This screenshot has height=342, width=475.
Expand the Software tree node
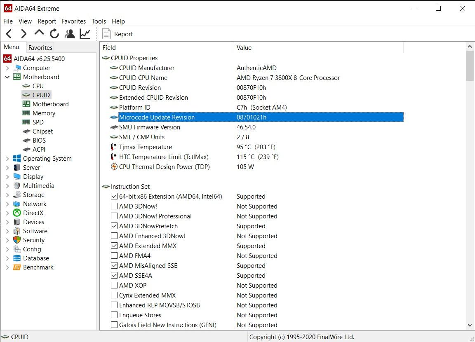7,231
